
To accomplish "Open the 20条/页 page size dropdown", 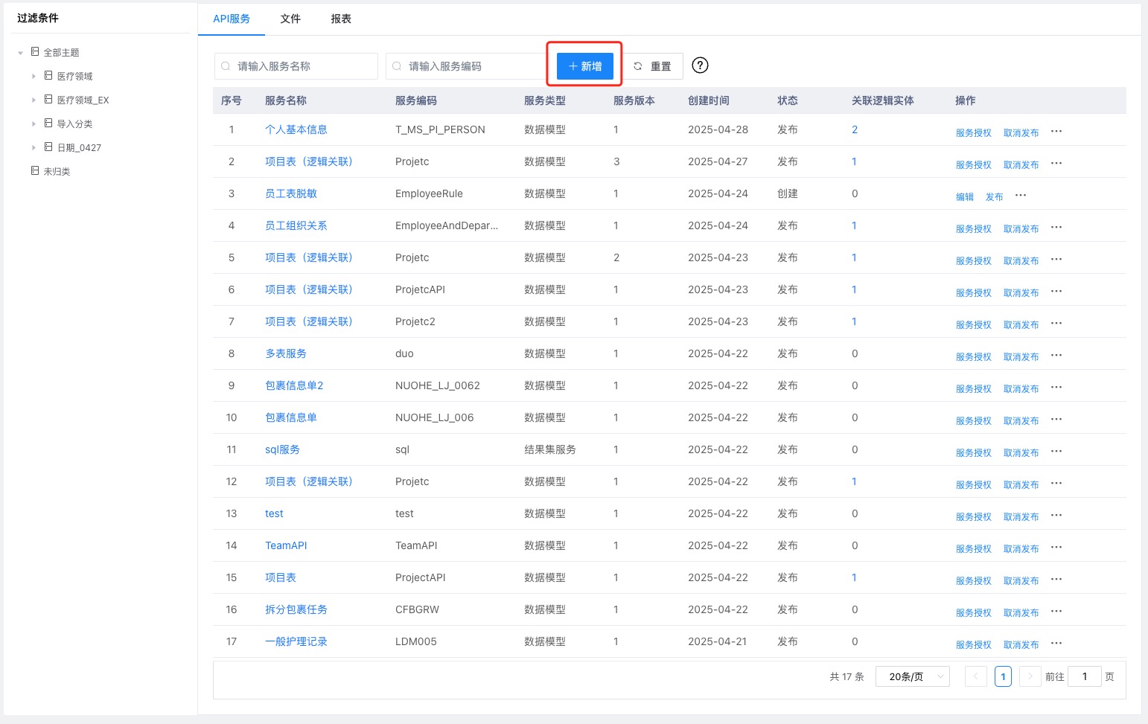I will (x=912, y=676).
